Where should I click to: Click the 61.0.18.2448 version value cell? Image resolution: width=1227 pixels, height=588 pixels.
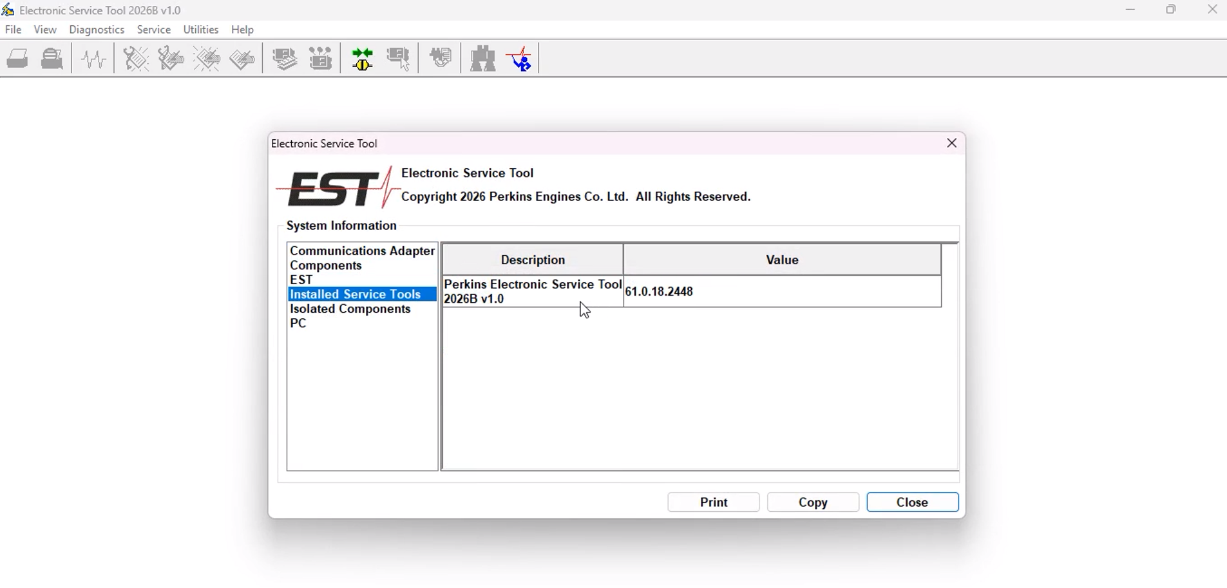783,292
